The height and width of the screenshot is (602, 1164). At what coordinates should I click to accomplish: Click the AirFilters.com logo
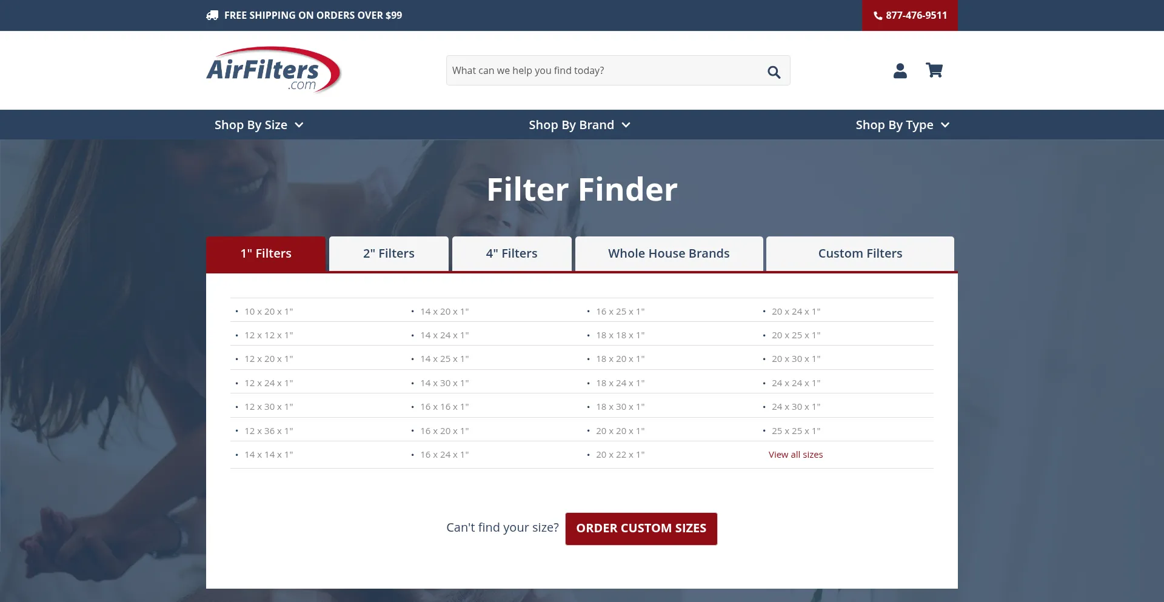pyautogui.click(x=273, y=70)
